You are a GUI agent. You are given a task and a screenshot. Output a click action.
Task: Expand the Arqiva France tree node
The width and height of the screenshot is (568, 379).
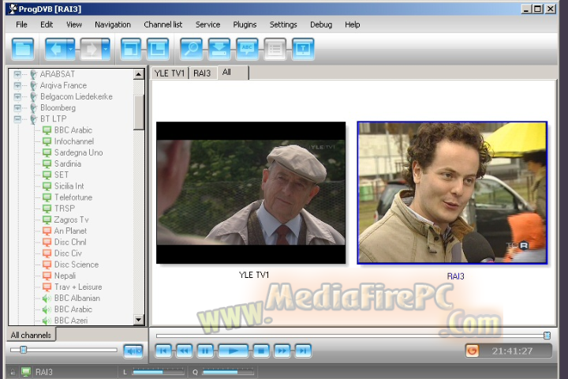tap(17, 85)
